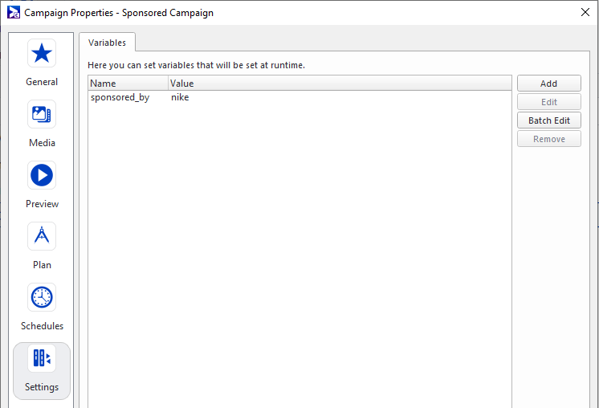The width and height of the screenshot is (599, 408).
Task: Open the General section star icon
Action: click(42, 53)
